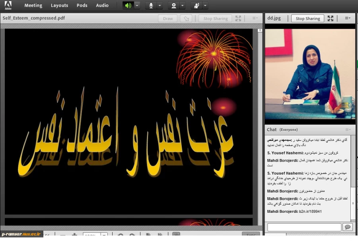Select S. Yousef Hashemi's first chat message
The width and height of the screenshot is (358, 241).
(x=303, y=153)
